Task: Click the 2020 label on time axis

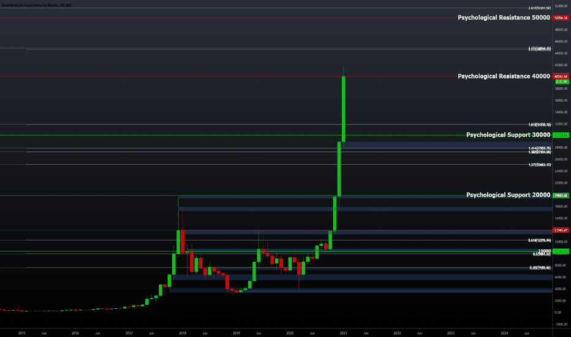Action: coord(290,333)
